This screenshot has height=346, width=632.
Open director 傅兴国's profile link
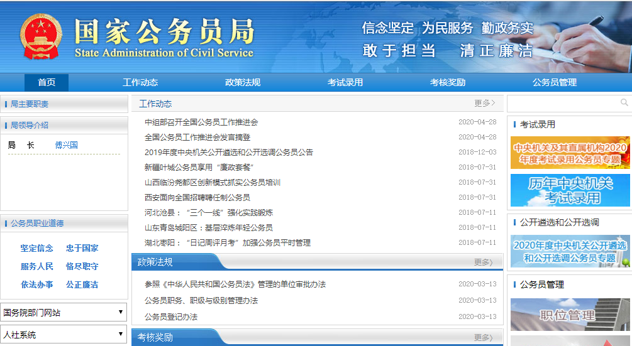click(x=67, y=145)
